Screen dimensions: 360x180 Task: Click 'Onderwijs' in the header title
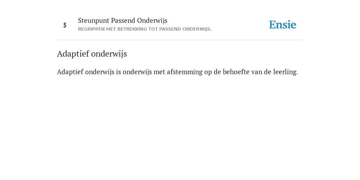[152, 21]
